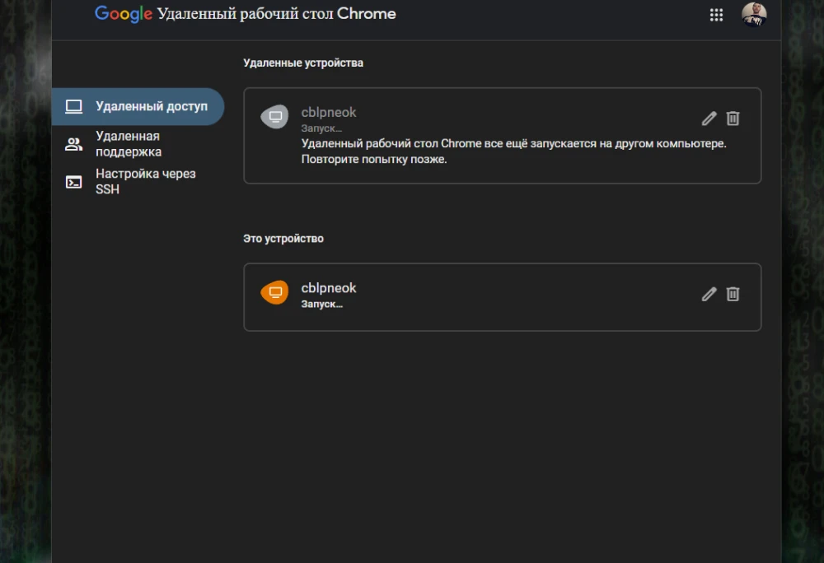
Task: Click the gray monitor icon of remote device
Action: click(275, 117)
